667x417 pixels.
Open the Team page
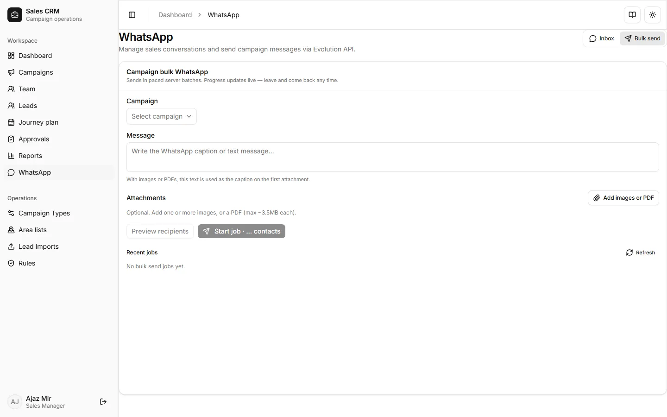[x=58, y=89]
